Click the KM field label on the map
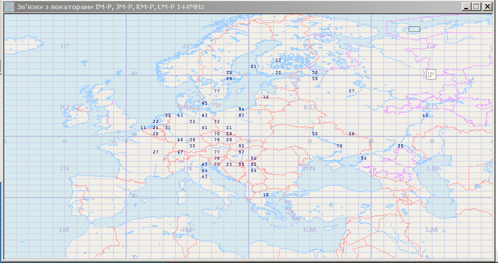Viewport: 498px width, 263px height. point(309,229)
